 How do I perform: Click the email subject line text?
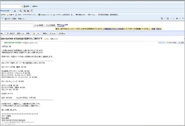(x=21, y=39)
